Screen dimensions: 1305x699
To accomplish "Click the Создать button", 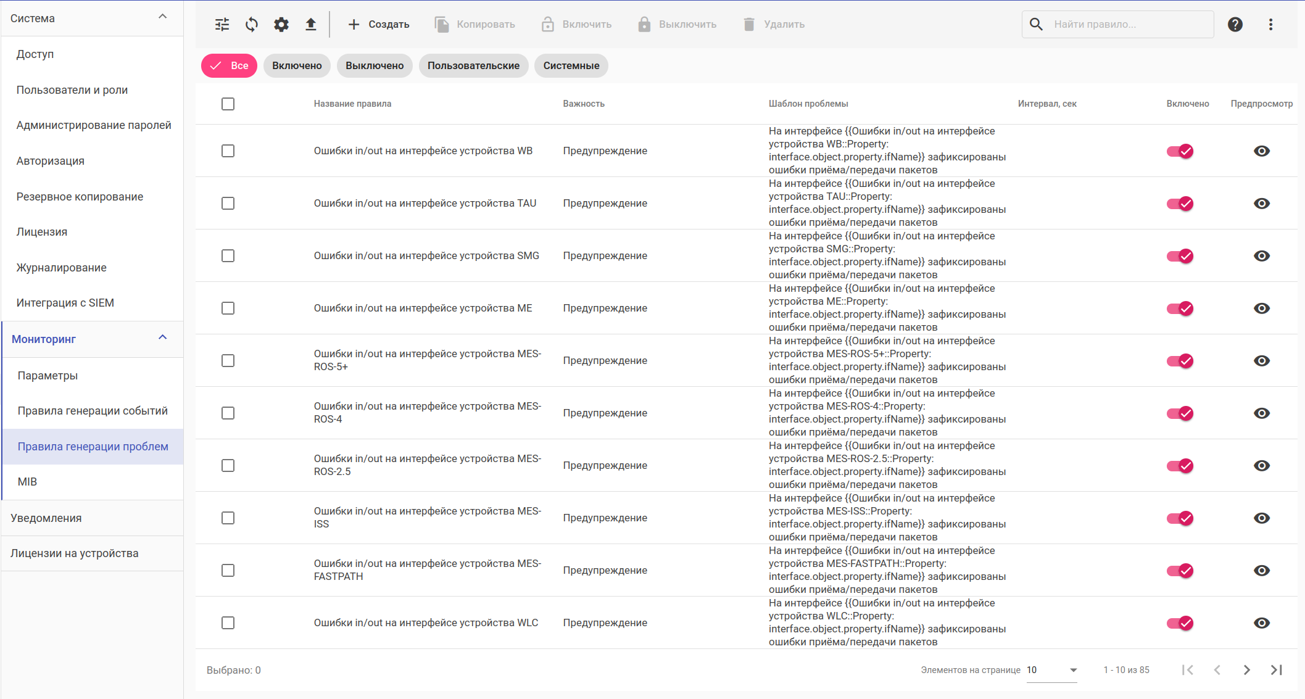I will [379, 25].
